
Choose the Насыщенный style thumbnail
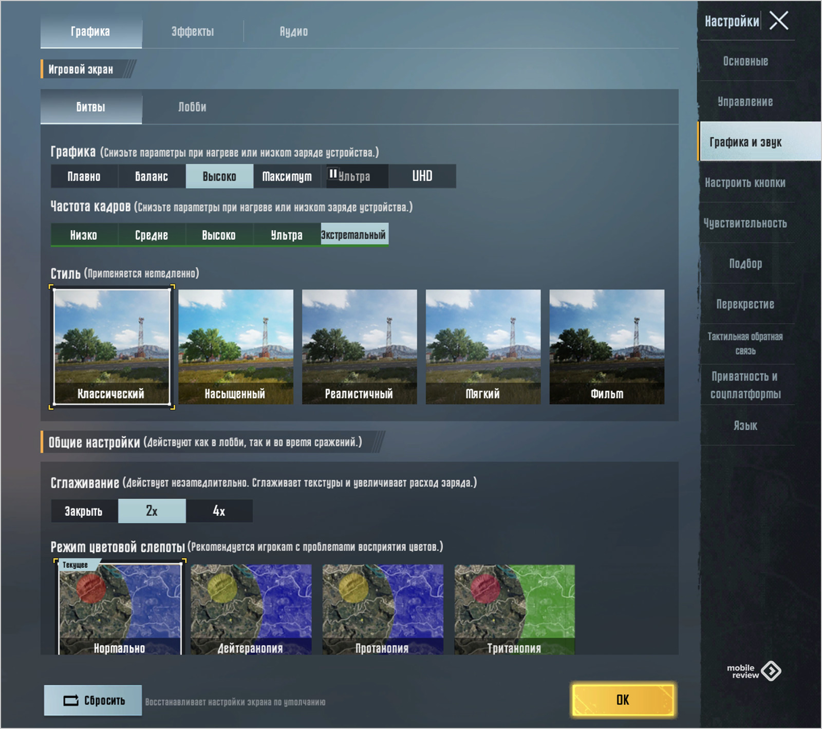pyautogui.click(x=236, y=347)
